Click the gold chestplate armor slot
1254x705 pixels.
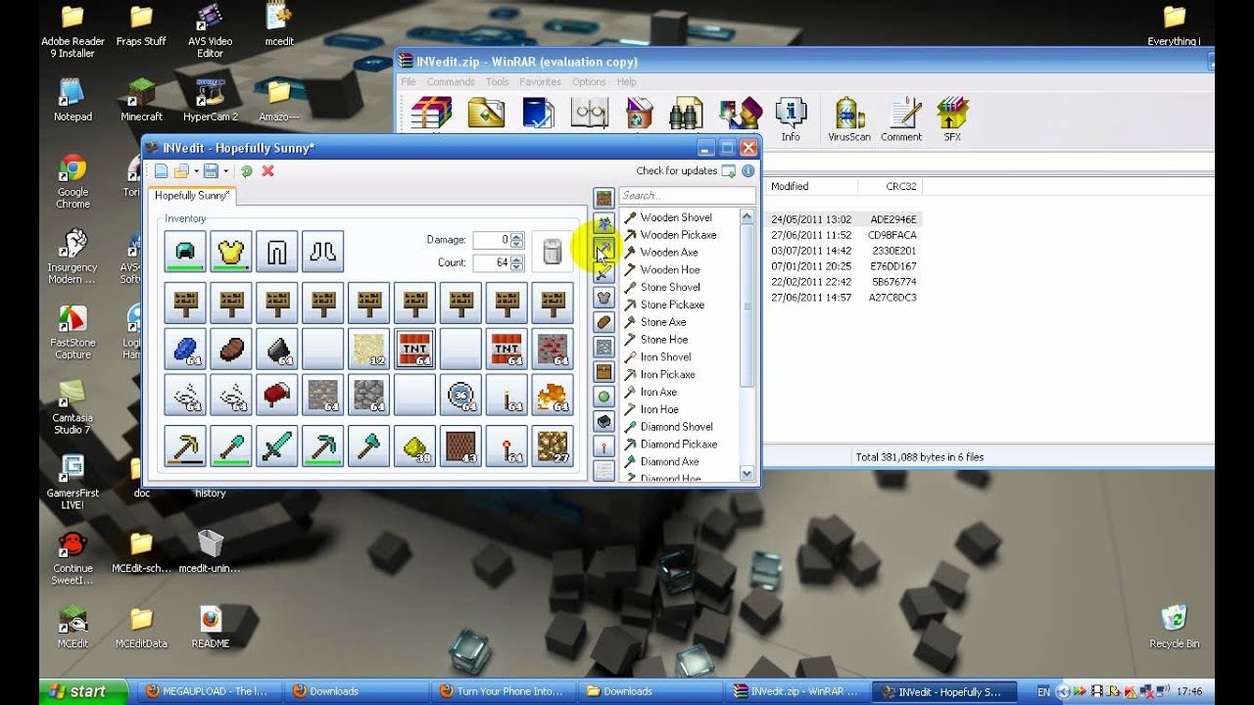point(231,252)
